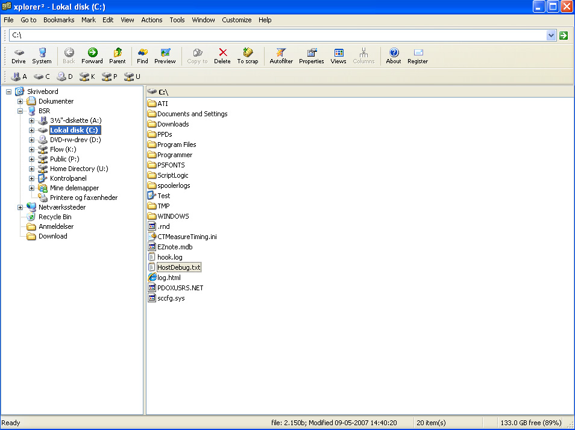Click the Register toolbar button
The width and height of the screenshot is (575, 430).
[418, 55]
